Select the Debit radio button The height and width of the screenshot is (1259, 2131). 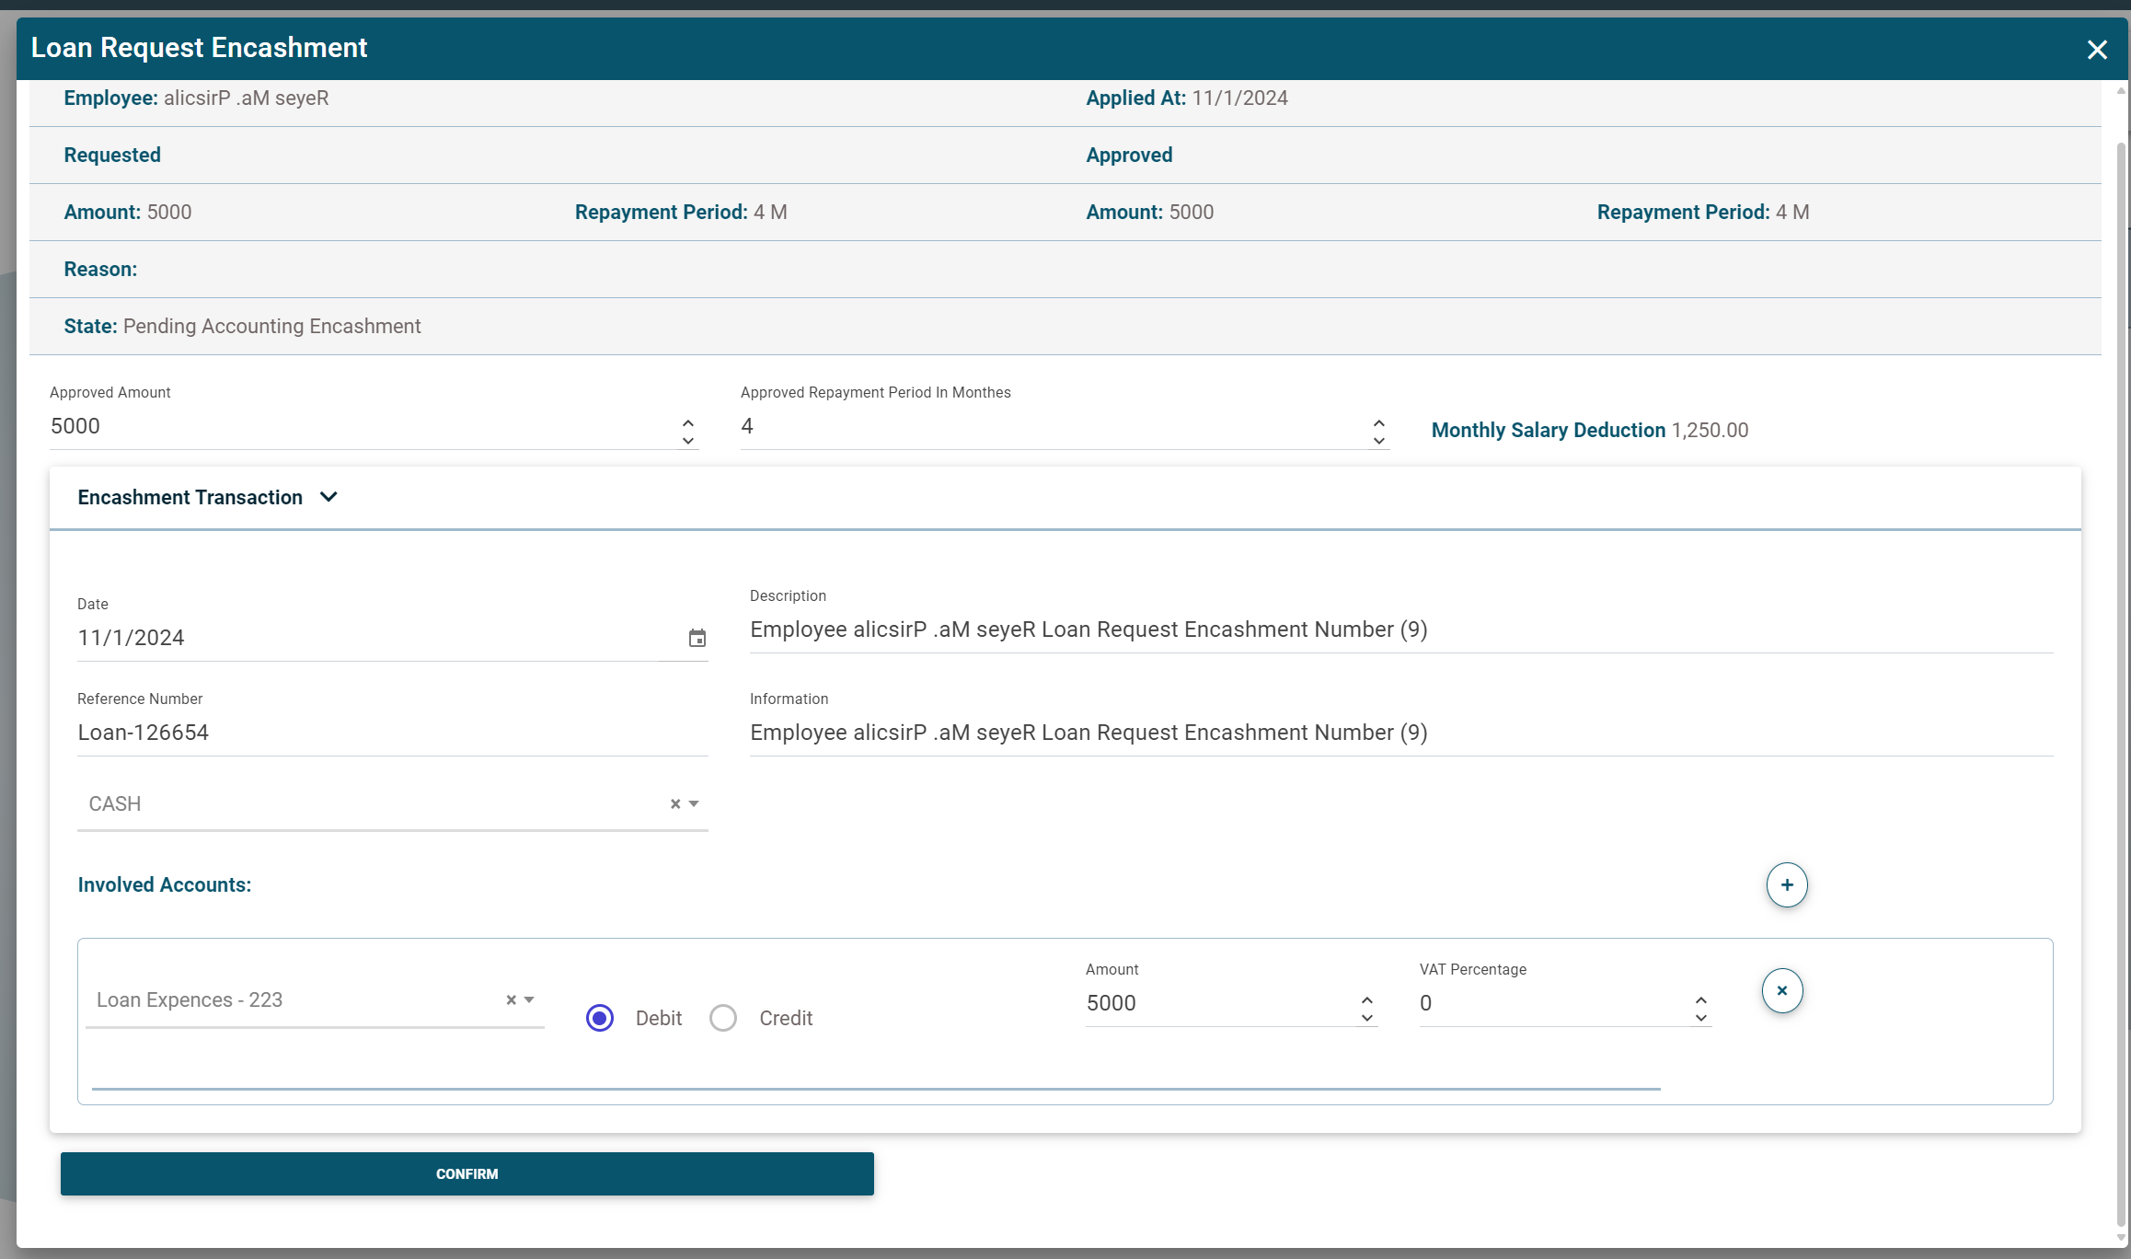tap(600, 1018)
